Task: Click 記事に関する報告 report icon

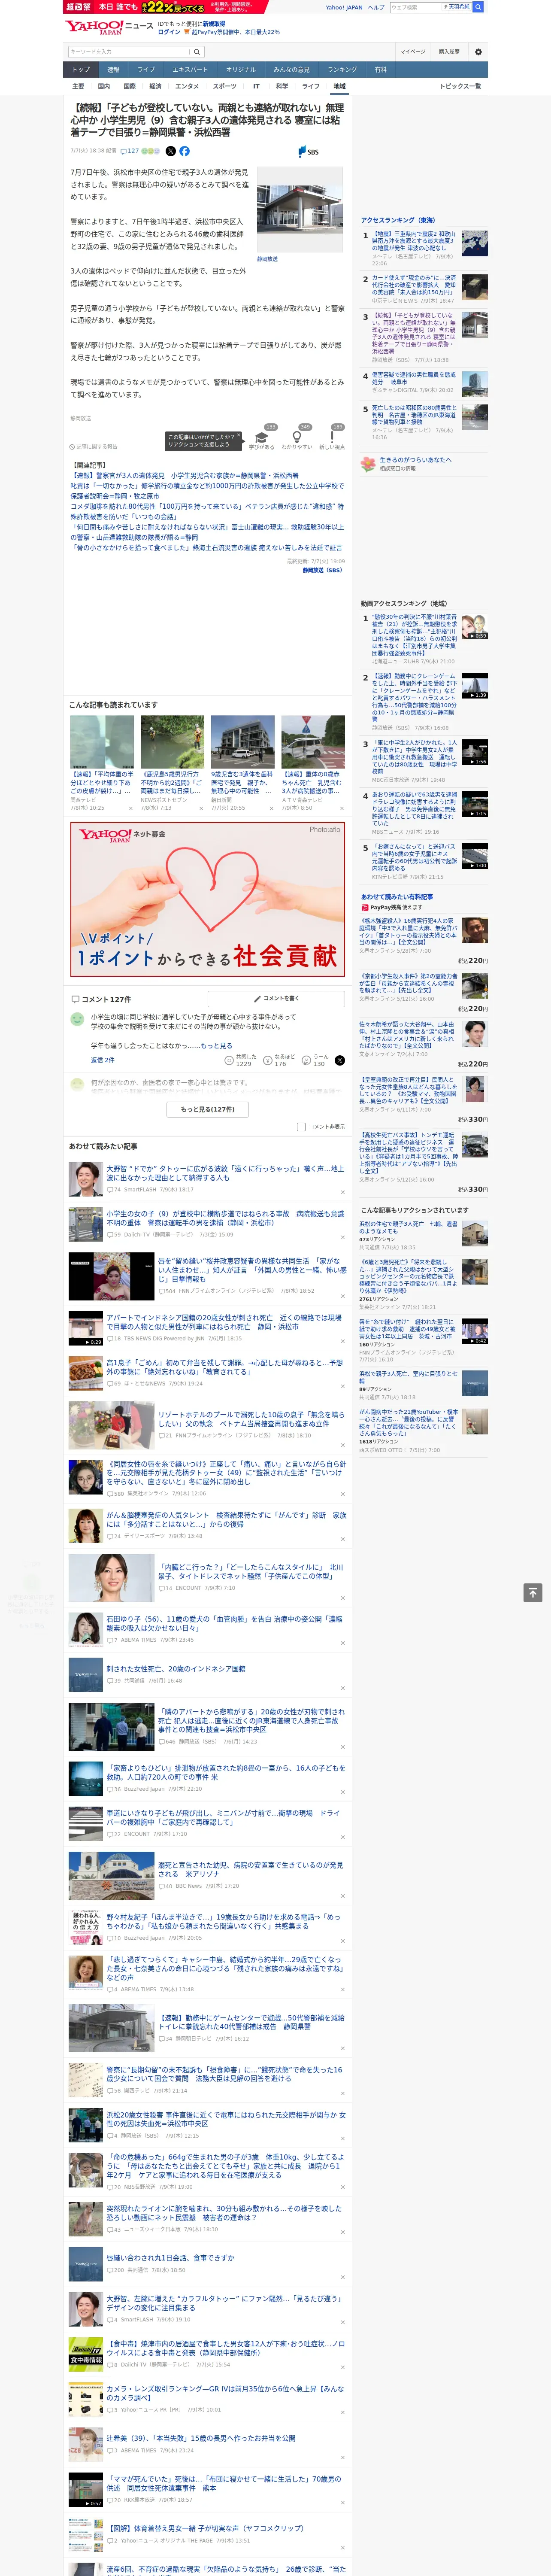Action: (93, 447)
